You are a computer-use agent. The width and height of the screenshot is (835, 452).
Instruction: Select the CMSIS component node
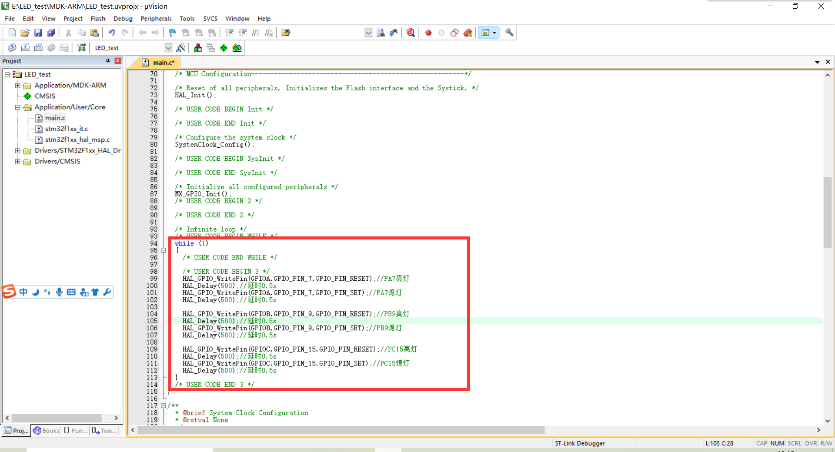(x=45, y=96)
